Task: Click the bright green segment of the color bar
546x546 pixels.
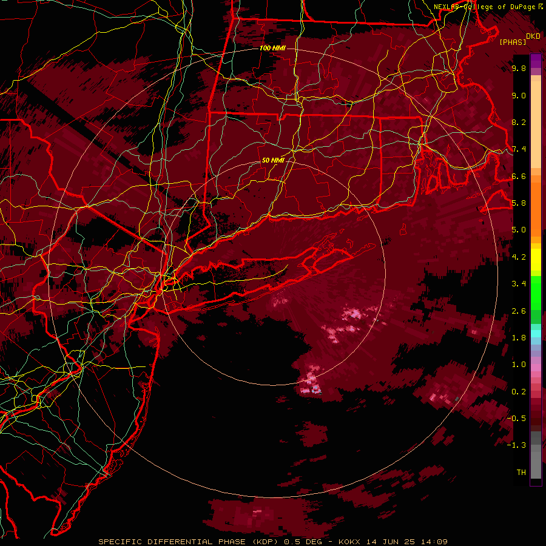Action: tap(536, 292)
